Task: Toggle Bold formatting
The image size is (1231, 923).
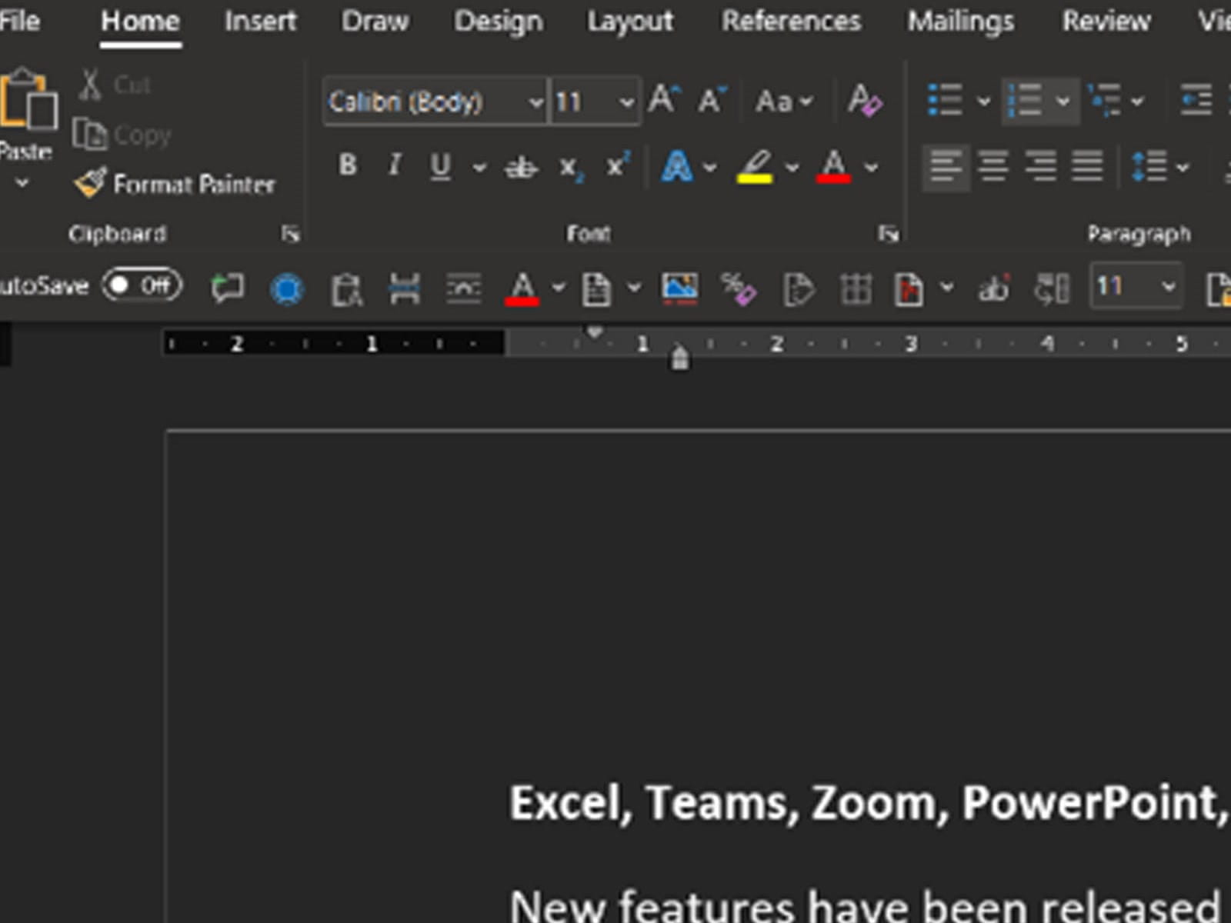Action: (348, 165)
